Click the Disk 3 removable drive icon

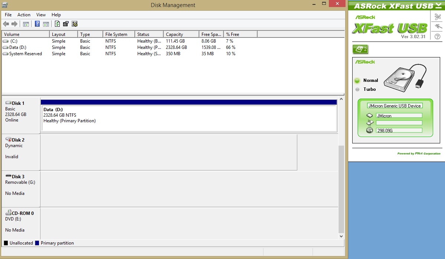tap(8, 176)
